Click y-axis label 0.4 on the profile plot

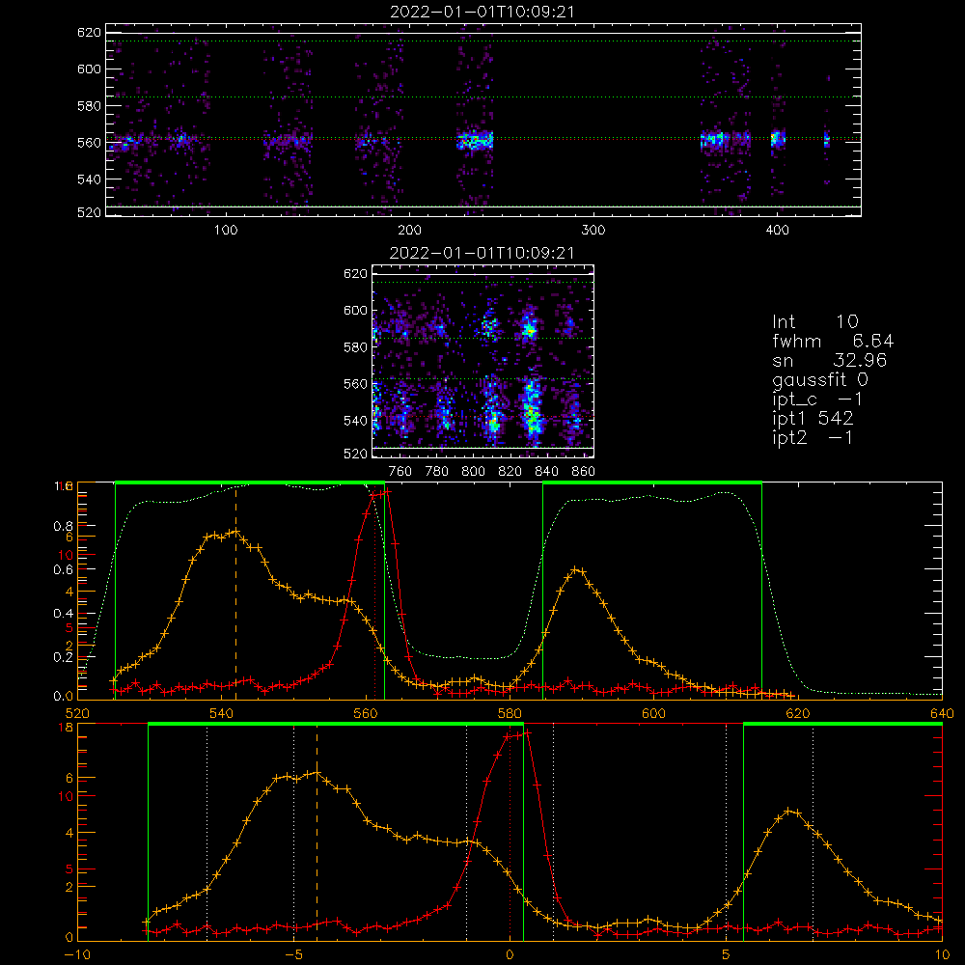click(x=63, y=614)
